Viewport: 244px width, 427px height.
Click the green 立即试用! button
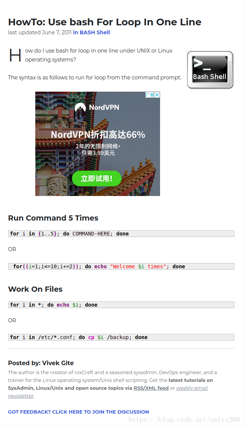pos(96,178)
